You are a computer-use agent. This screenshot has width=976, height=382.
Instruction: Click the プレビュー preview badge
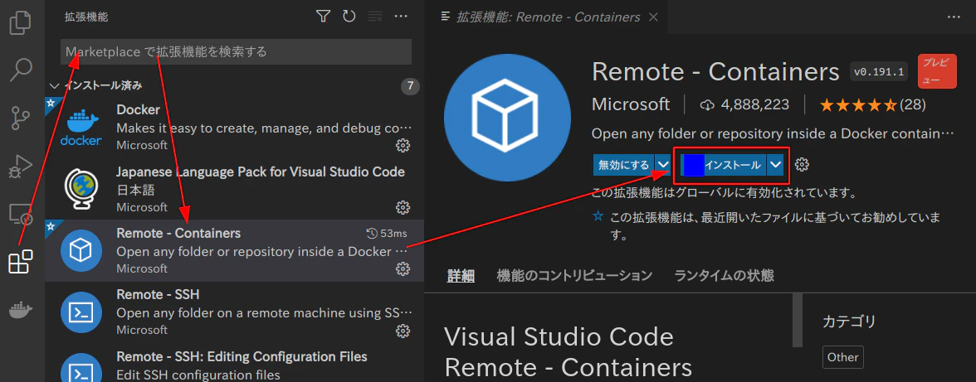point(937,71)
